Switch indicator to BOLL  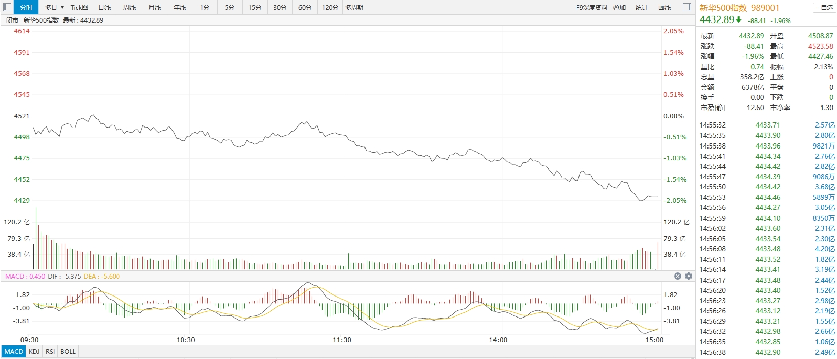[68, 352]
